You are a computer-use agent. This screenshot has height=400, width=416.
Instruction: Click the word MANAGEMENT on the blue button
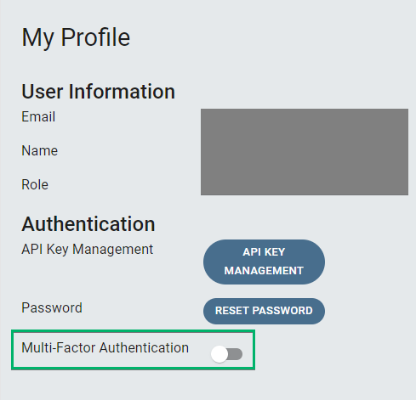click(264, 271)
